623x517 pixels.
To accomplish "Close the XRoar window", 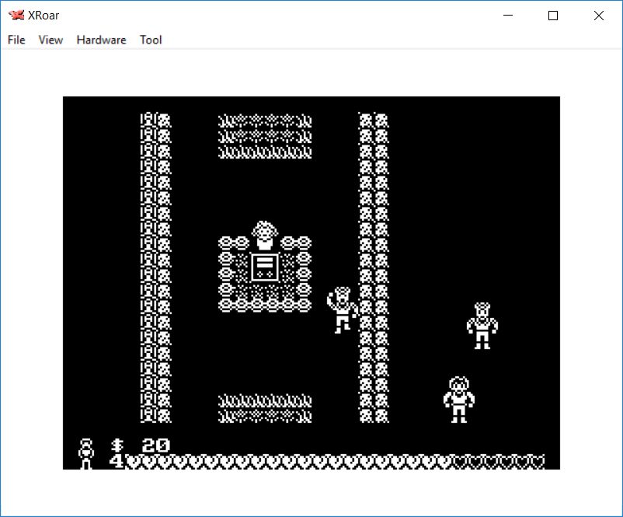I will (x=598, y=16).
